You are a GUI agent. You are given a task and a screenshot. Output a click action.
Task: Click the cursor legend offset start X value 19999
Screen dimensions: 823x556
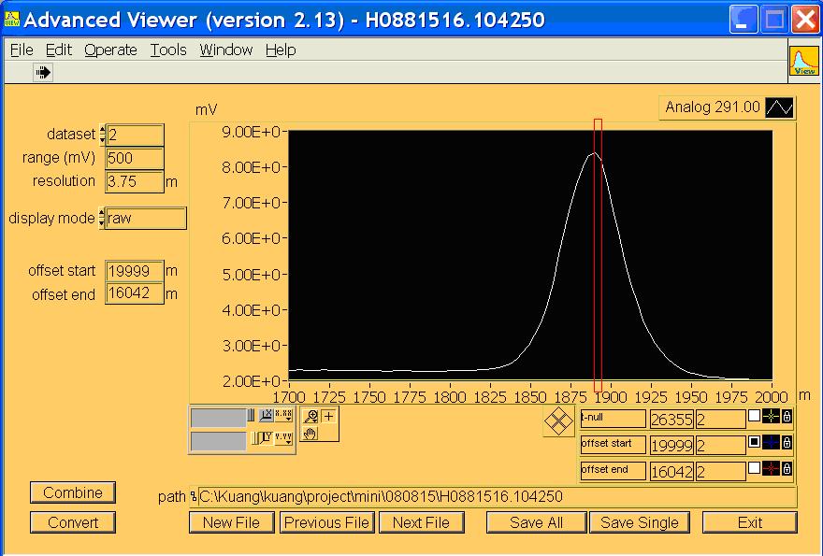(x=671, y=445)
